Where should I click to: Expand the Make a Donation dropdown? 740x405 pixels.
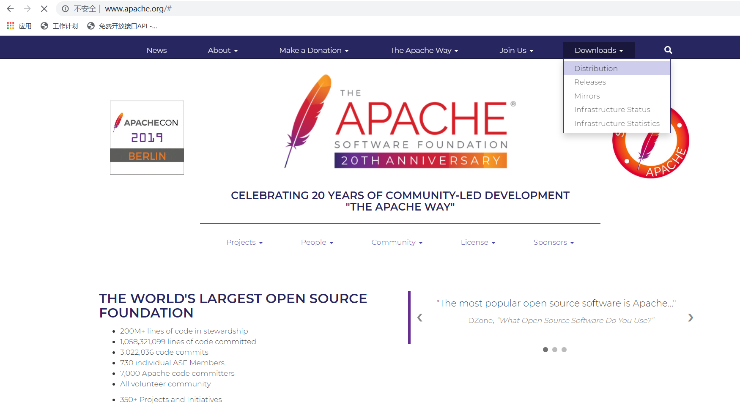pos(314,50)
